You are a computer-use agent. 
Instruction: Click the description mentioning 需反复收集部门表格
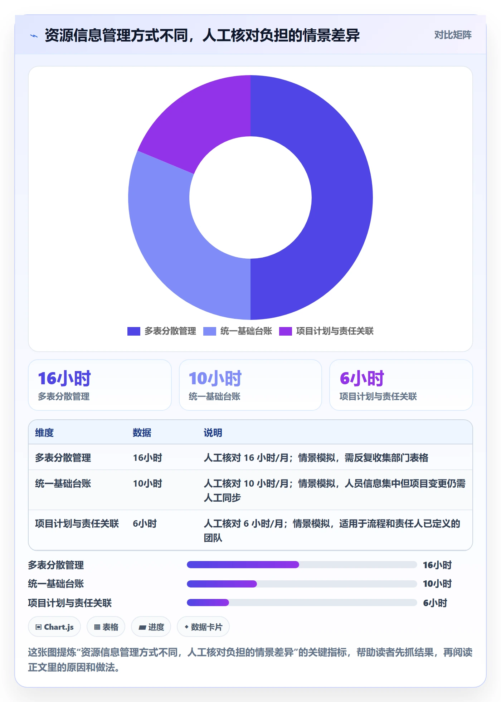tap(316, 458)
